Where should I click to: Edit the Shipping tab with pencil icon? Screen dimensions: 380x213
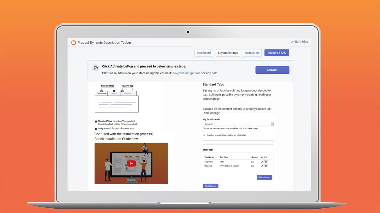(x=262, y=162)
